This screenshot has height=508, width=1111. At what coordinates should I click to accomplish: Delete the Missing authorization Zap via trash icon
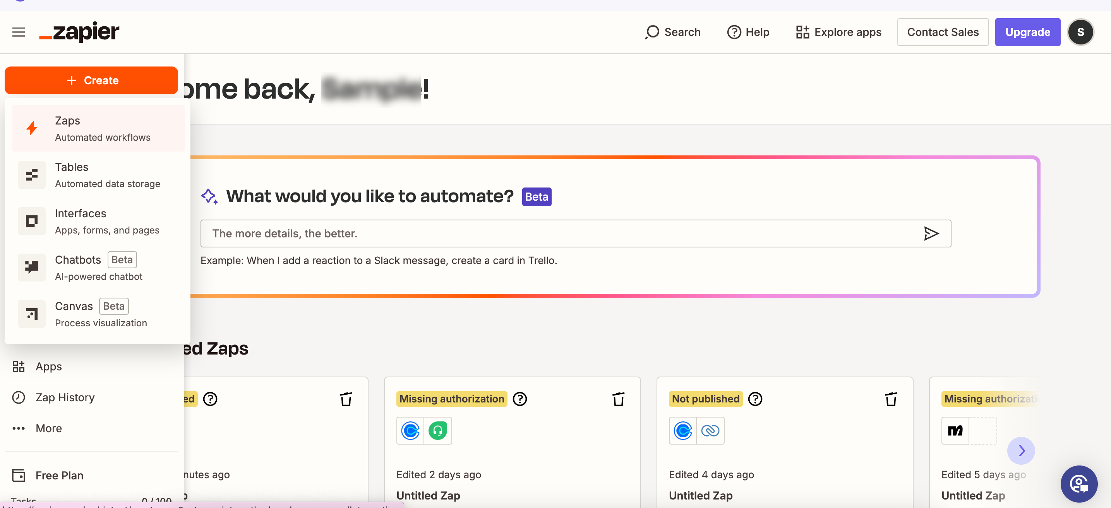(x=618, y=399)
